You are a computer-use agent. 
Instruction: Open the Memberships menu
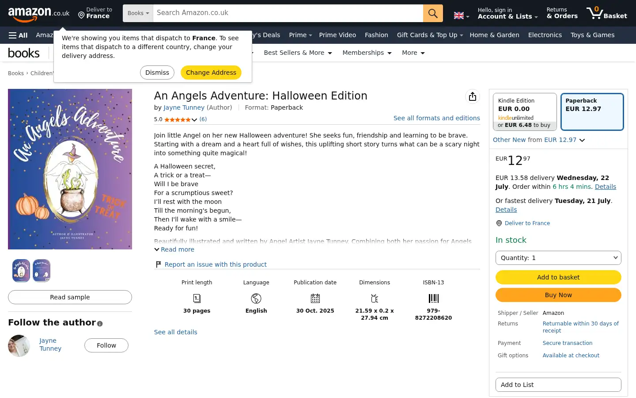(x=367, y=53)
